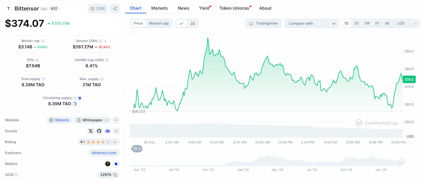Expand more website links chevron
The height and width of the screenshot is (182, 423).
click(x=116, y=120)
